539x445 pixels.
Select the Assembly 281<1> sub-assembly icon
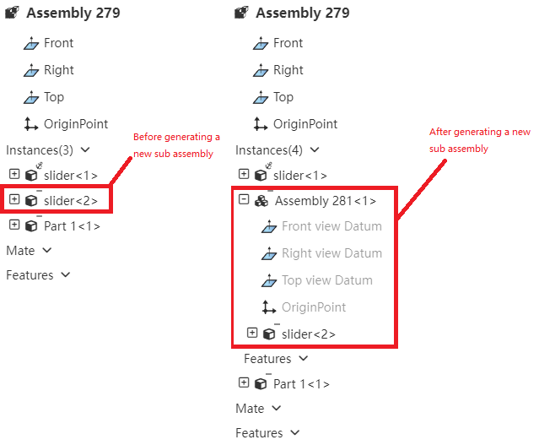pyautogui.click(x=261, y=201)
